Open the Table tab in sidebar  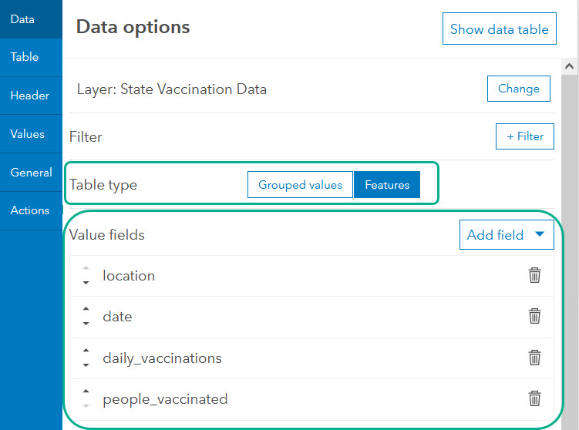coord(25,57)
